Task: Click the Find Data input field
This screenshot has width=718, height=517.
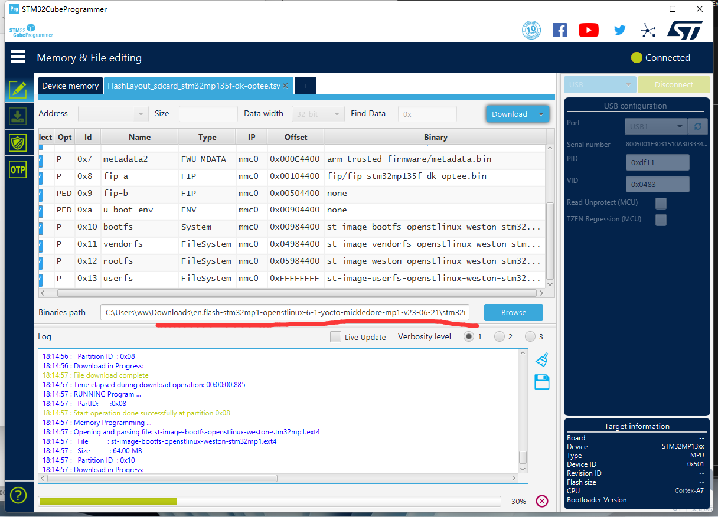Action: [x=427, y=114]
